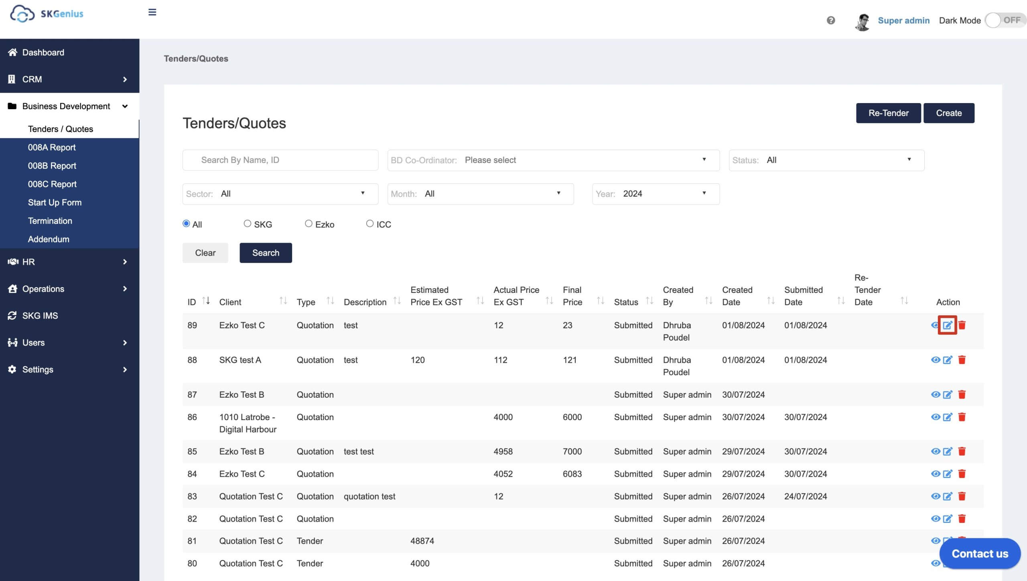The height and width of the screenshot is (581, 1027).
Task: Open the Business Development menu item
Action: 66,106
